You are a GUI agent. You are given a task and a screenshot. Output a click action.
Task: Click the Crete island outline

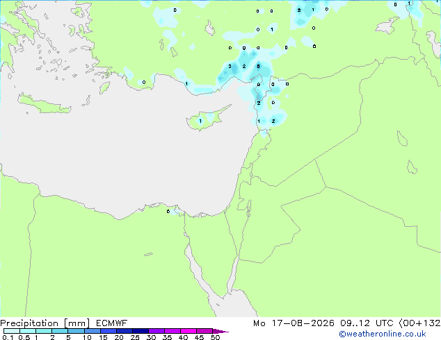pos(45,104)
